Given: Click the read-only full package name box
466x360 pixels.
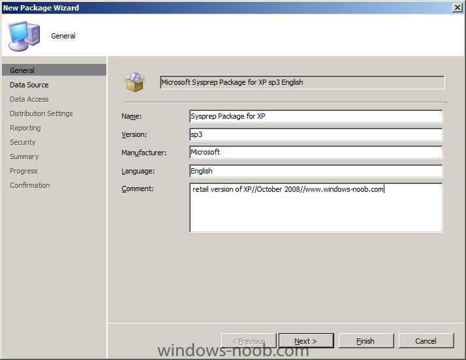Looking at the screenshot, I should pyautogui.click(x=302, y=82).
